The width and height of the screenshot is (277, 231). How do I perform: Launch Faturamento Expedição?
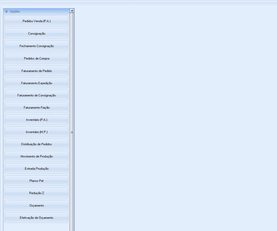[x=37, y=83]
